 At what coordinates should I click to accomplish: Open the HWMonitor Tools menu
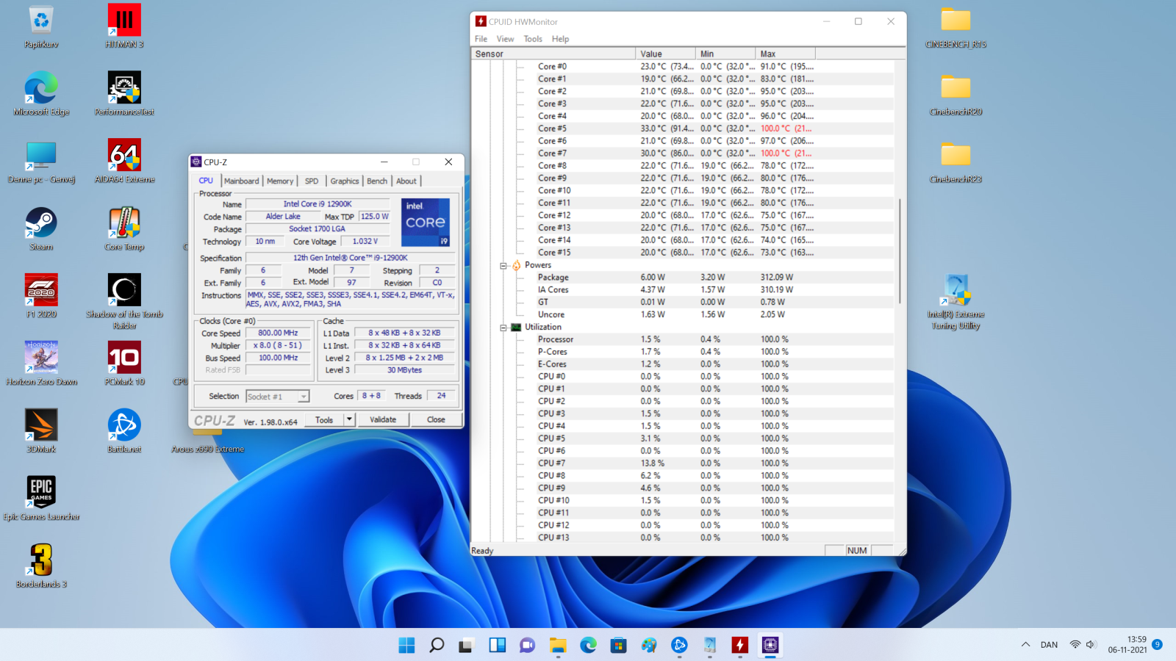pos(533,39)
